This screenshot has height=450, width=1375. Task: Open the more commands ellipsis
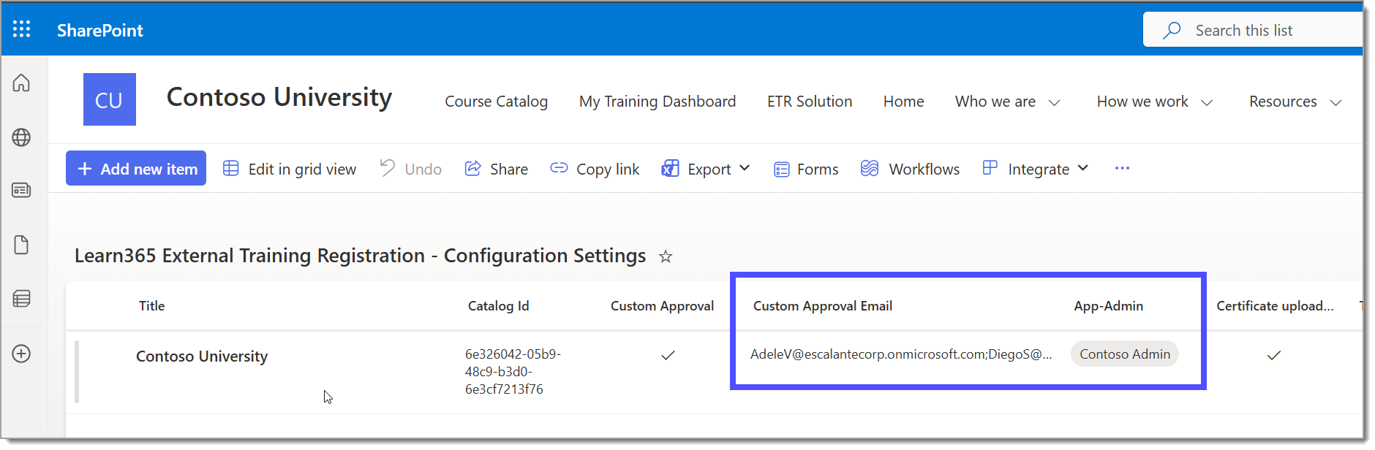[x=1122, y=168]
